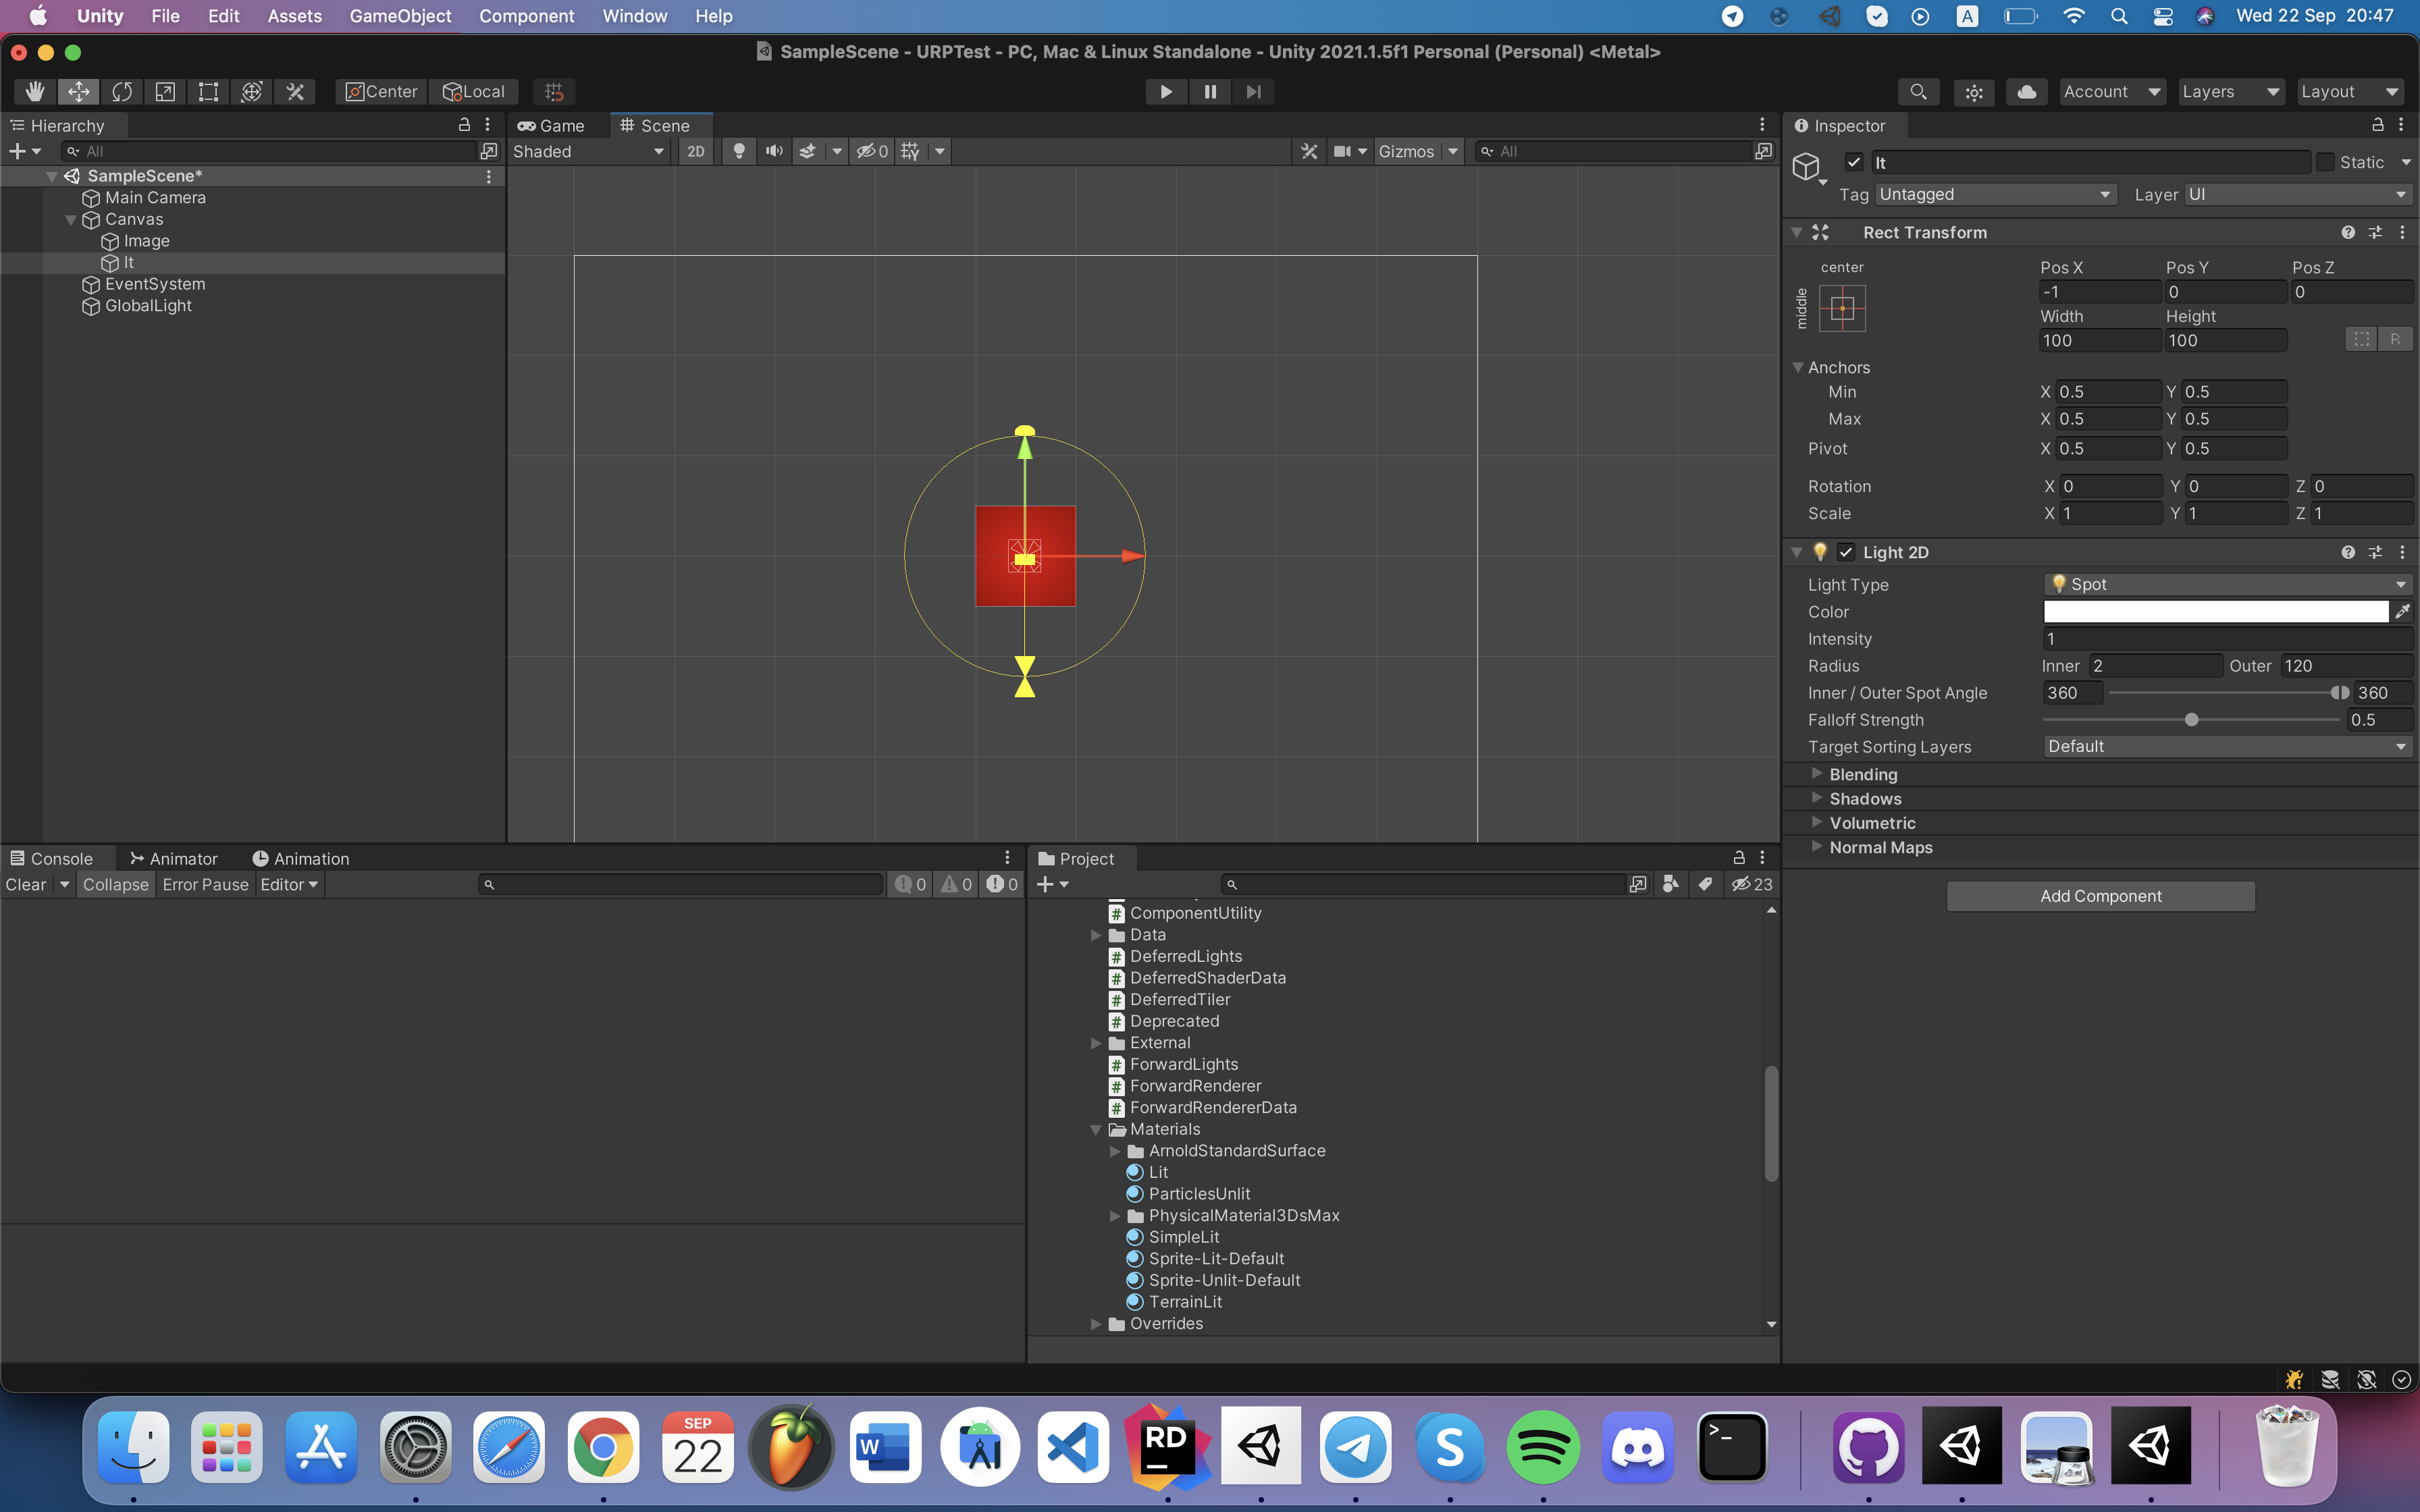Screen dimensions: 2420x1512
Task: Toggle Light 2D component enabled checkbox
Action: tap(1846, 552)
